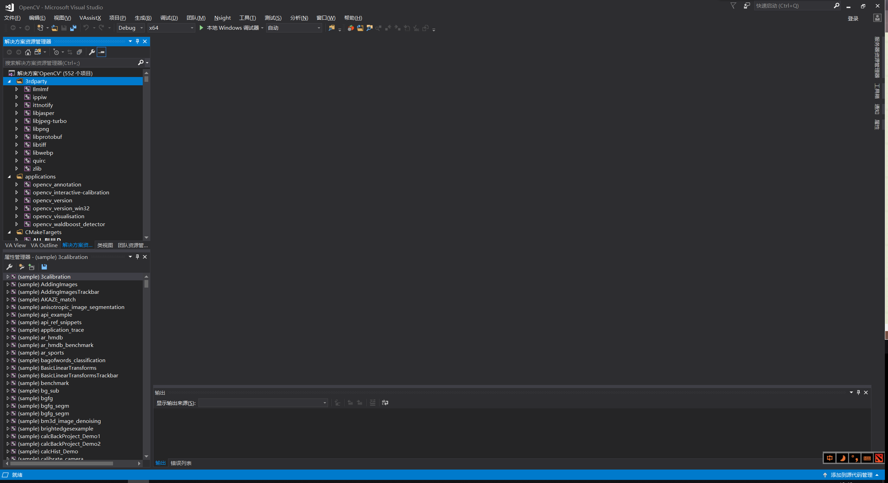
Task: Click the Solution Explorer Home icon
Action: coord(28,52)
